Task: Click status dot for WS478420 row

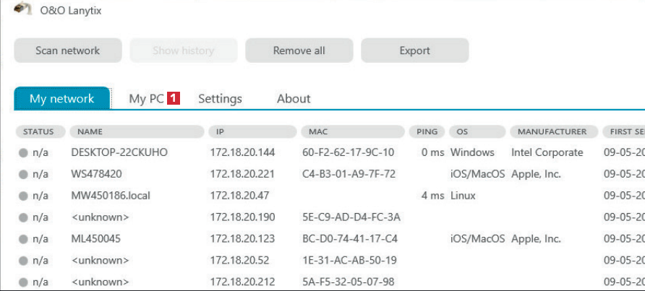Action: click(x=23, y=174)
